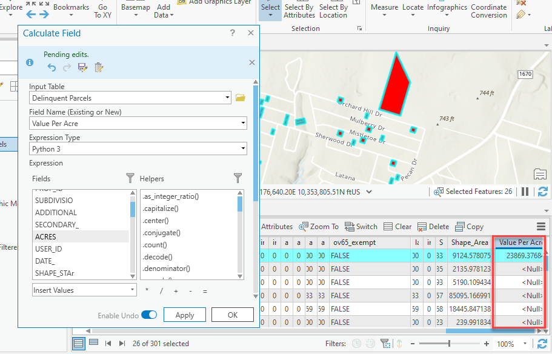Adjust table zoom slider handle
Screen dimensions: 552x354
tap(449, 344)
